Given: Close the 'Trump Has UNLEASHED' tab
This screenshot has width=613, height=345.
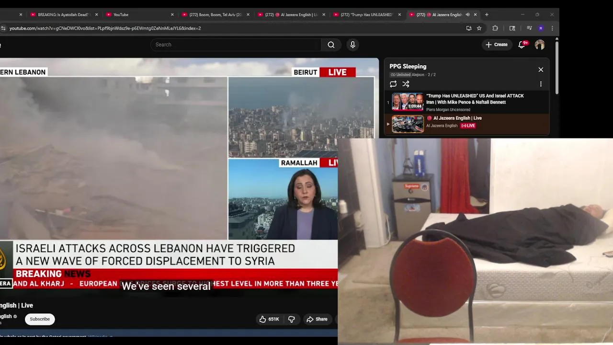Looking at the screenshot, I should tap(399, 14).
